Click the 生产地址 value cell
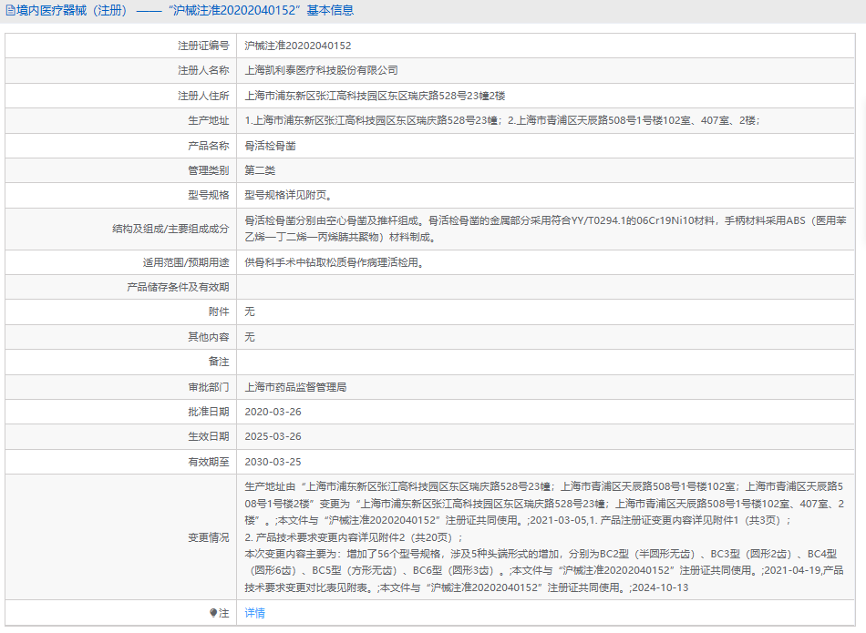The height and width of the screenshot is (633, 866). point(502,120)
